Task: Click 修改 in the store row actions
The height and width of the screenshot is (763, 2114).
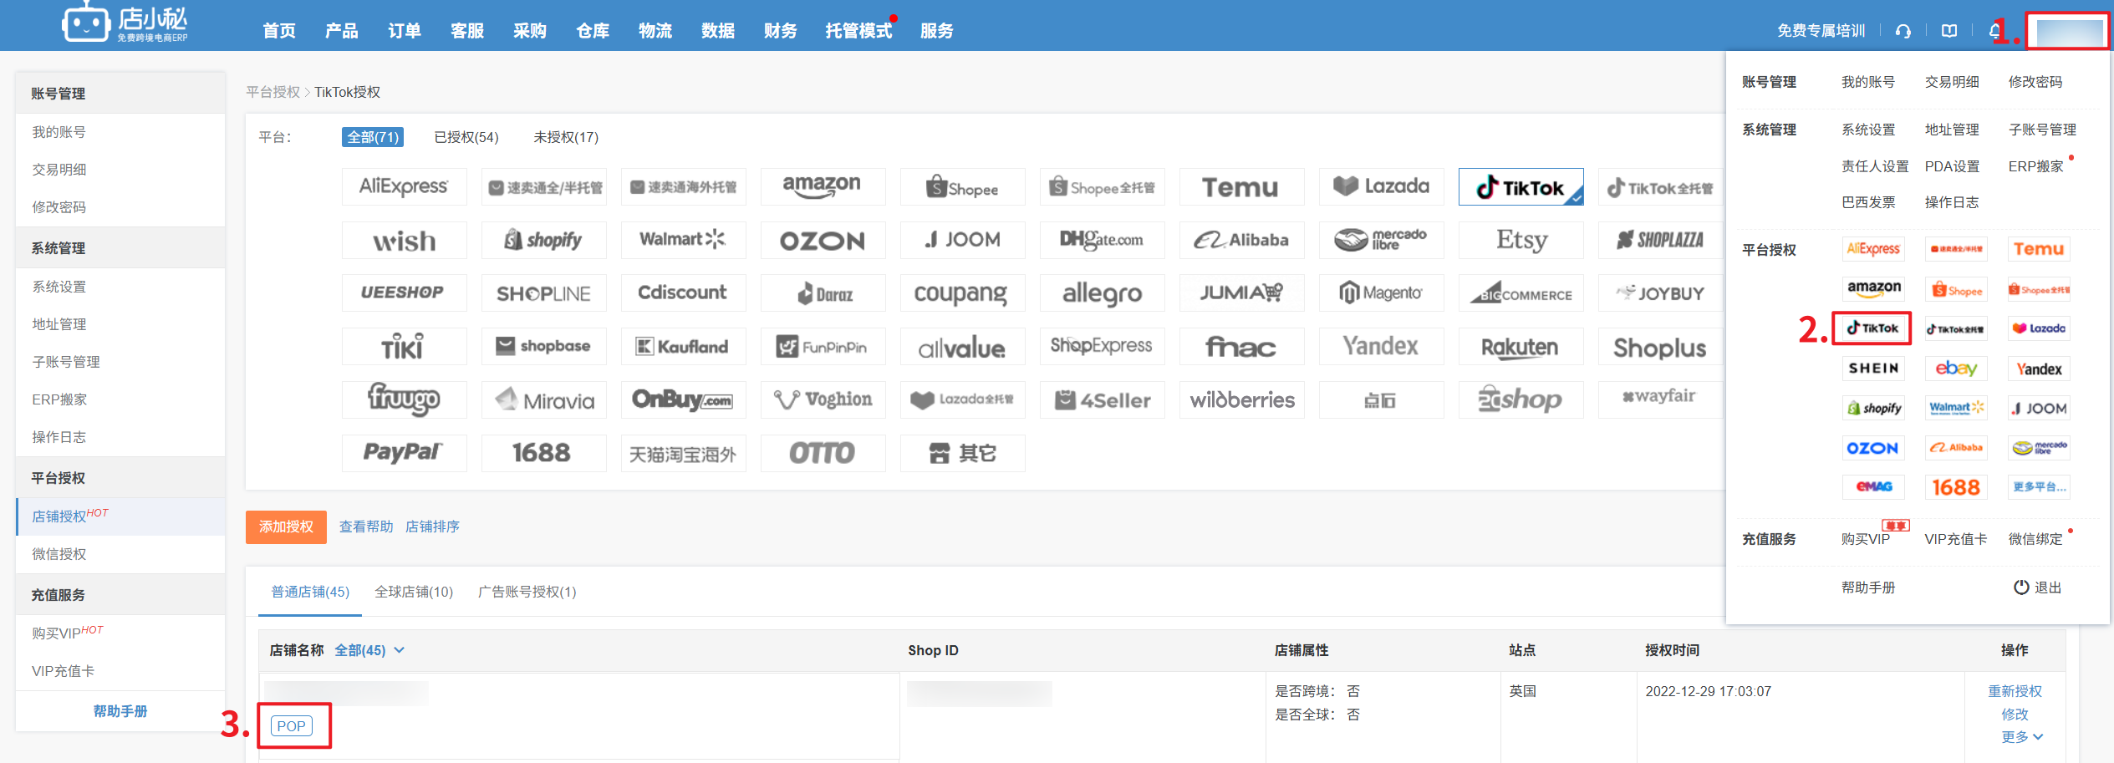Action: pos(2015,715)
